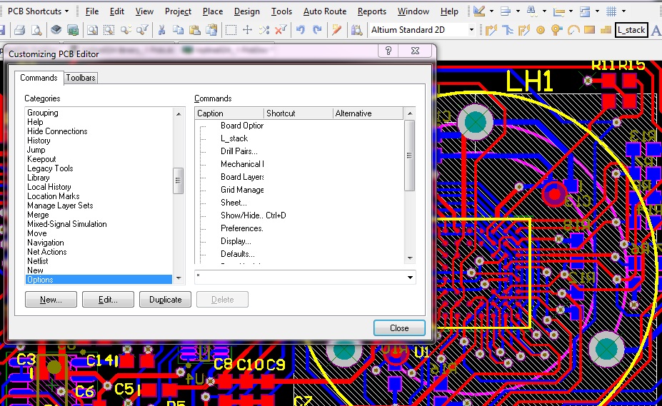This screenshot has width=662, height=406.
Task: Open the PCB Shortcuts dropdown
Action: tap(38, 11)
